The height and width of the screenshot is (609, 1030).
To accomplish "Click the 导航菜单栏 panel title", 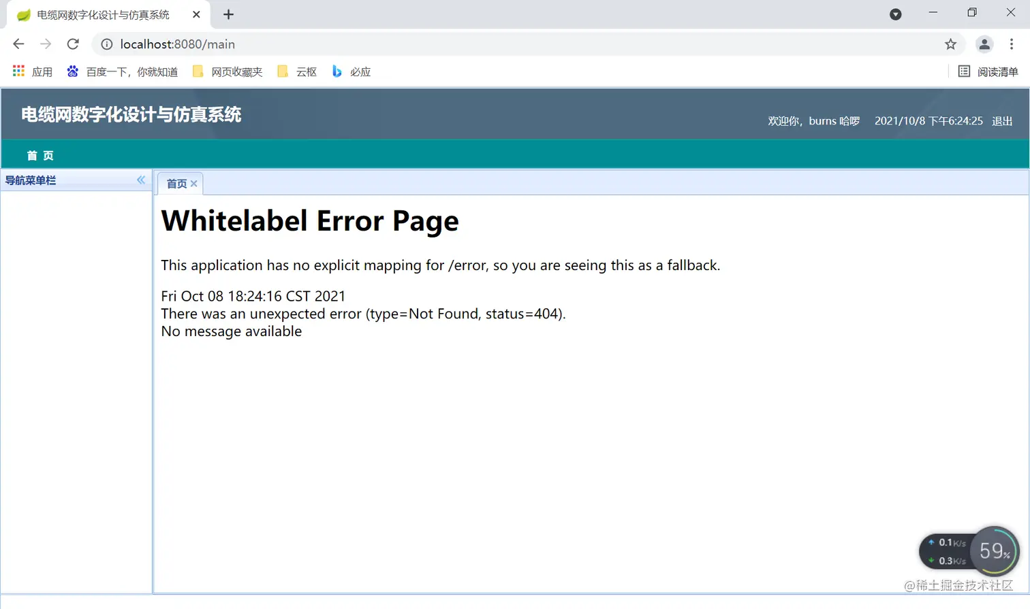I will (x=31, y=180).
